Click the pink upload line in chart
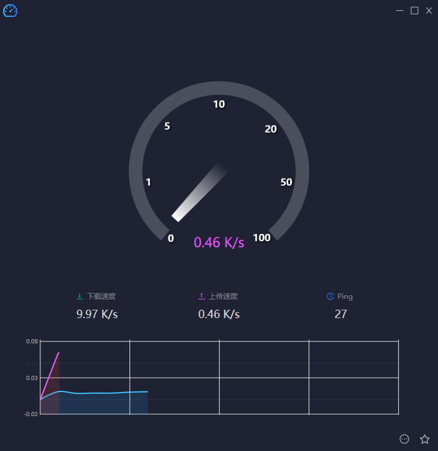 coord(50,375)
